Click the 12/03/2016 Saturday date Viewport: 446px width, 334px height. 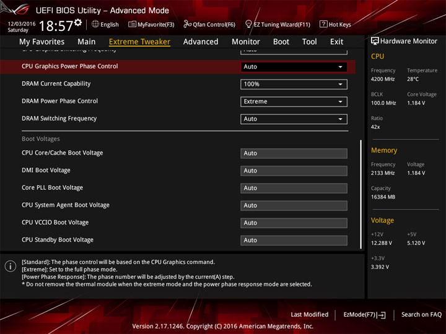click(x=22, y=27)
